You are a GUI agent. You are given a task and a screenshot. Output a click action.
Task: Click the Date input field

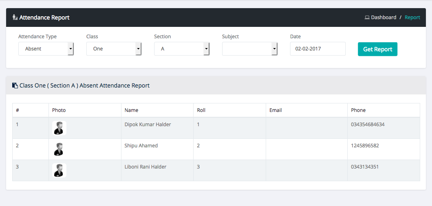[317, 49]
